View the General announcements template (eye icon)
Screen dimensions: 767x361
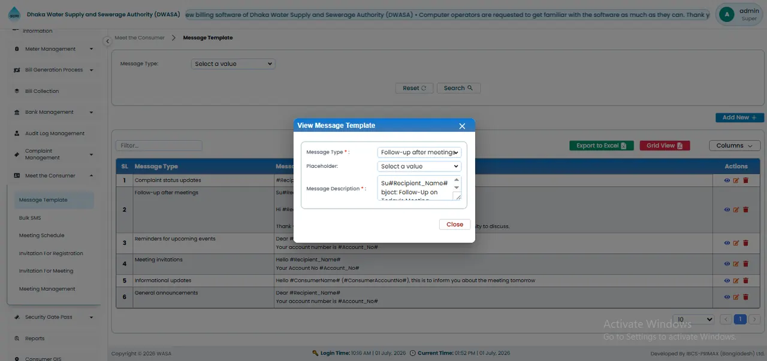(727, 297)
